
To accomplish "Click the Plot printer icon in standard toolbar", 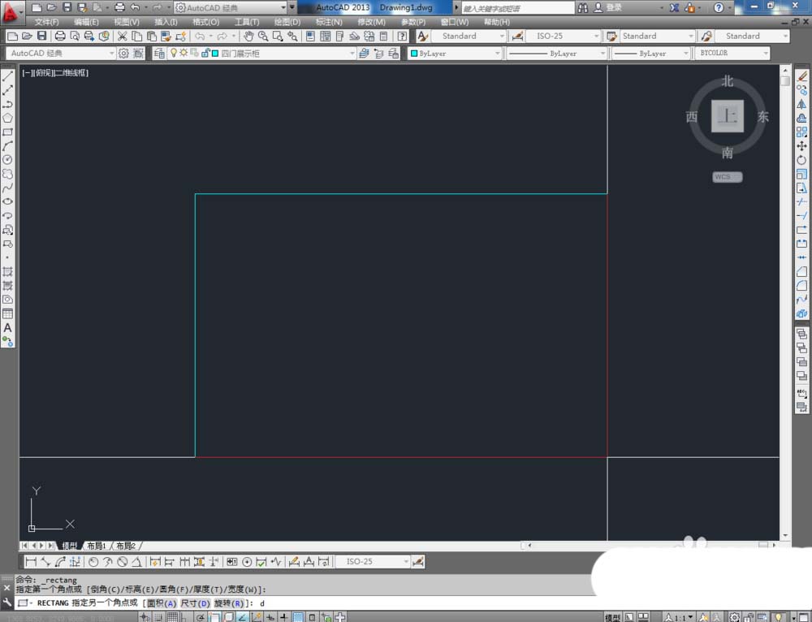I will pyautogui.click(x=60, y=37).
